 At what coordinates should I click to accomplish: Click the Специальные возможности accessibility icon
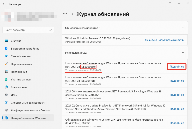pos(6,103)
